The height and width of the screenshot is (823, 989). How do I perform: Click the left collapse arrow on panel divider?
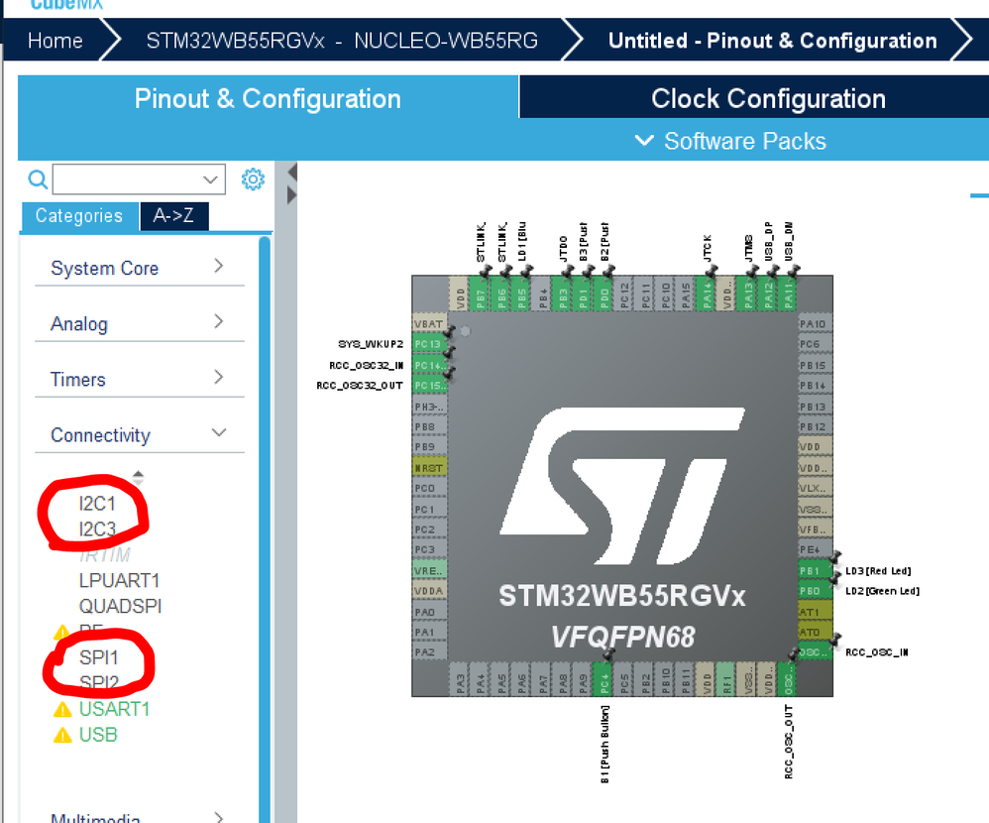(292, 172)
